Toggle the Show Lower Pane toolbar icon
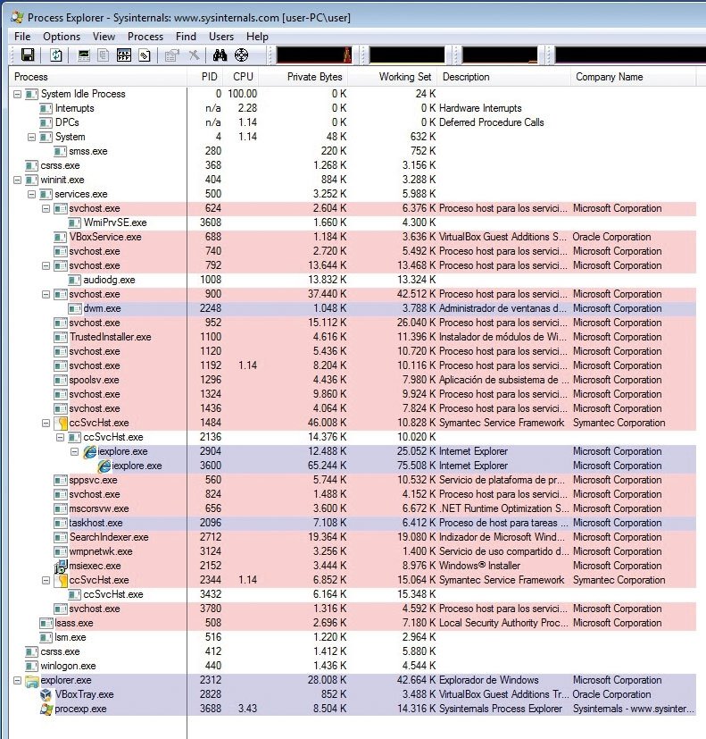 [124, 55]
